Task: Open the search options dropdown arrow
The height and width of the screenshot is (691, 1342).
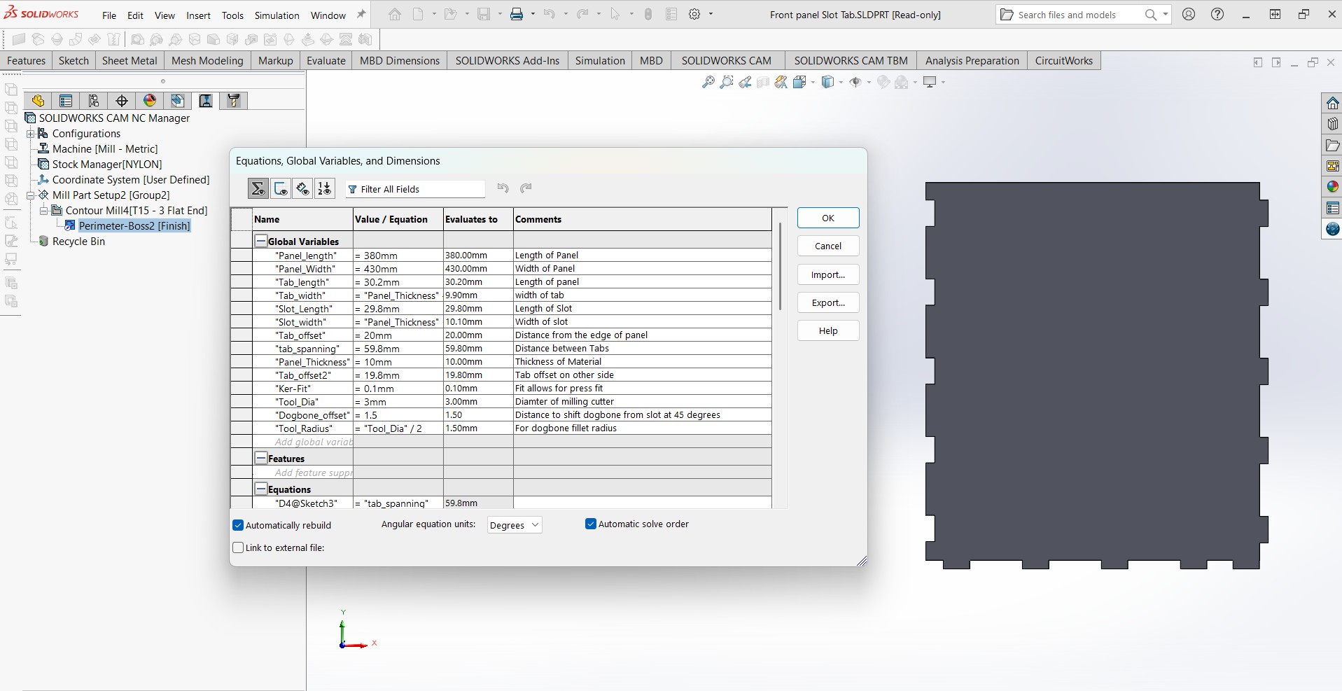Action: pyautogui.click(x=1165, y=14)
